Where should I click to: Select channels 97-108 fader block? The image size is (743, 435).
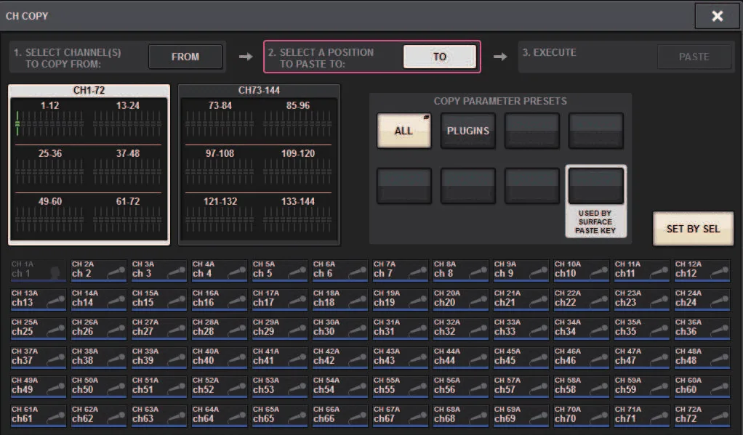coord(220,167)
